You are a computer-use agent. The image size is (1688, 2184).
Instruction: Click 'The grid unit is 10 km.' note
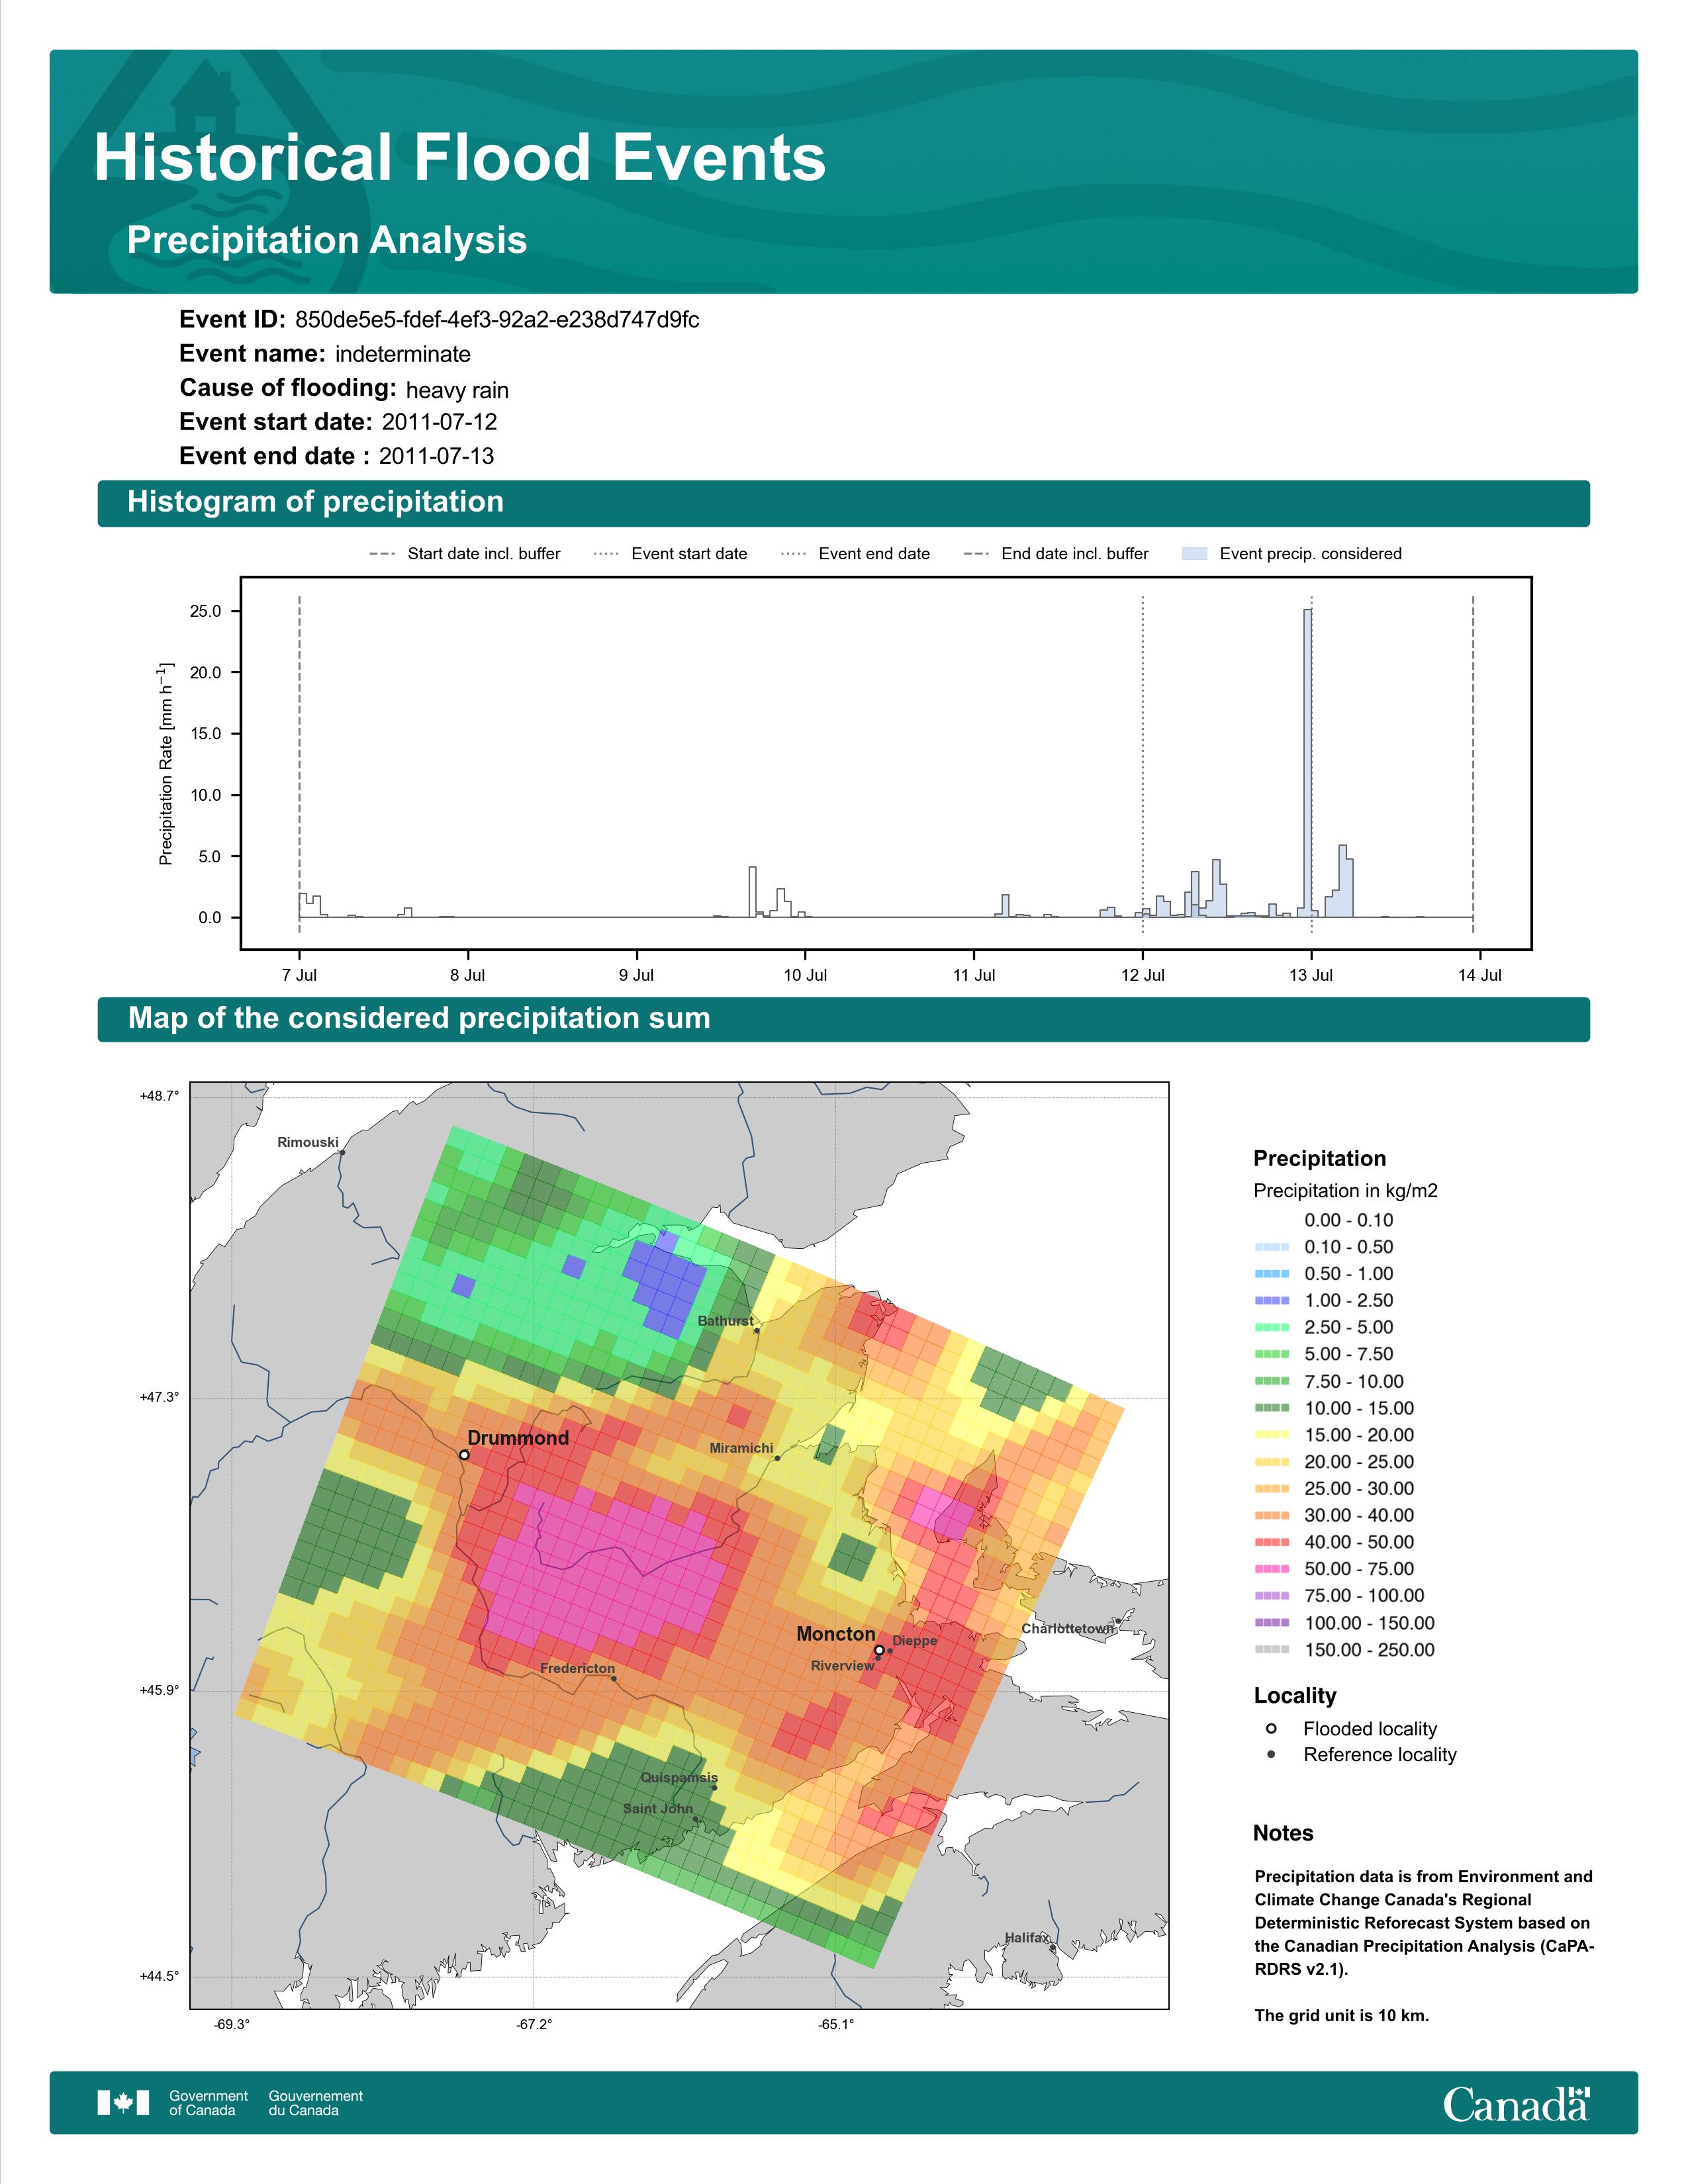coord(1342,2015)
